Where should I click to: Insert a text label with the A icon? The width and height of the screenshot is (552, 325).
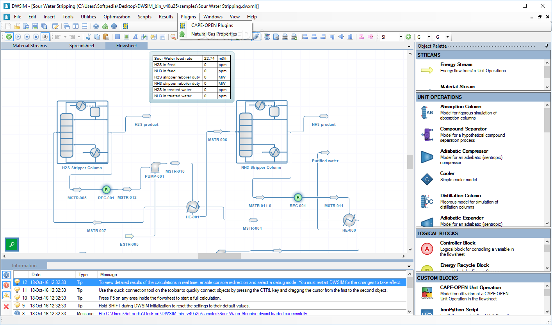tap(135, 37)
